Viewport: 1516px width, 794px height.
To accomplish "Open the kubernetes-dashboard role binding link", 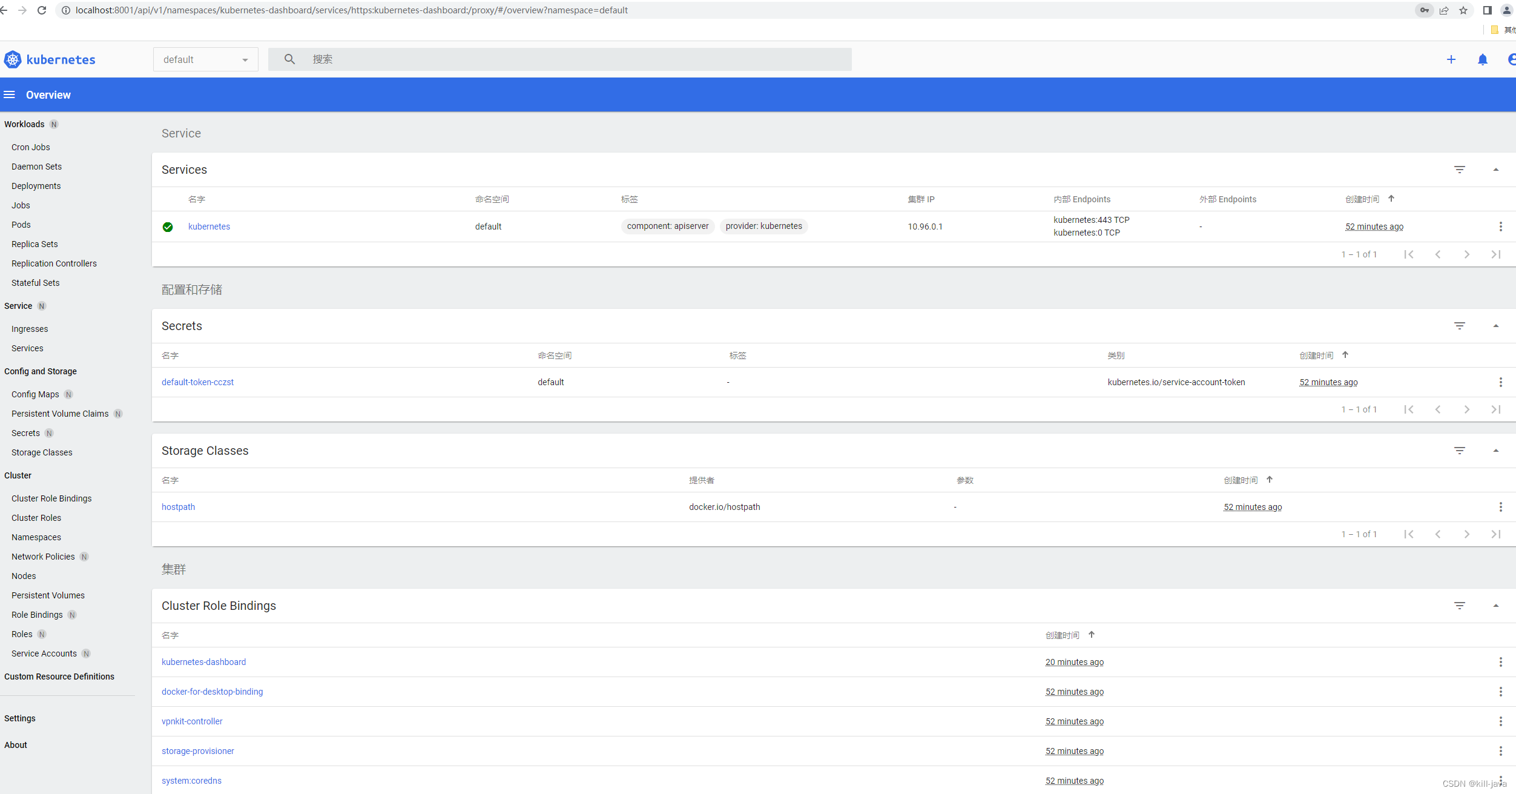I will click(x=203, y=662).
